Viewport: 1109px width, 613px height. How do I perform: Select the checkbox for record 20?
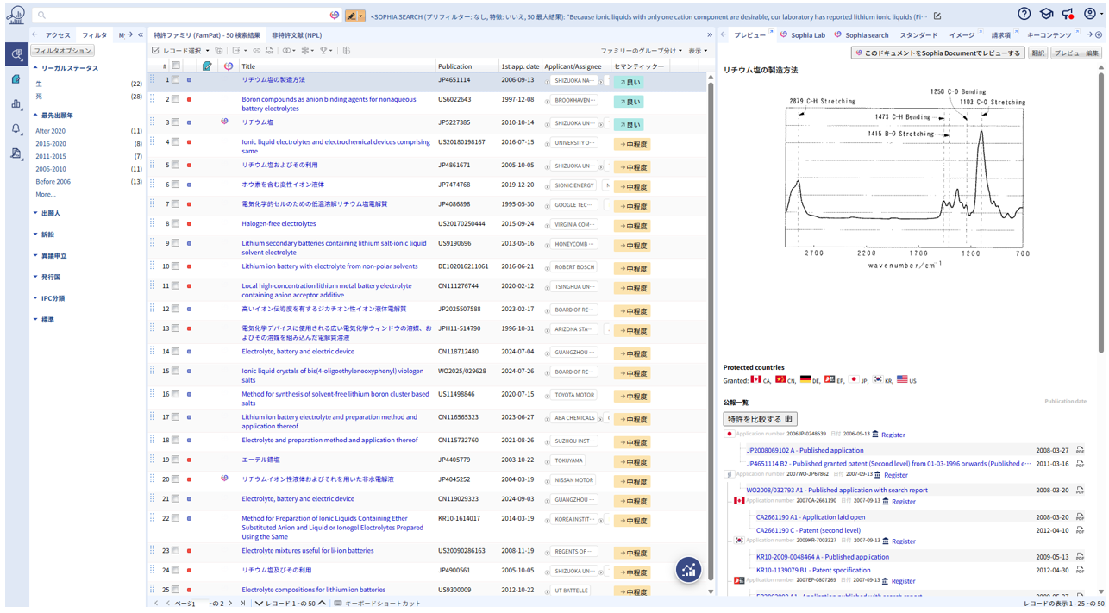(x=176, y=479)
